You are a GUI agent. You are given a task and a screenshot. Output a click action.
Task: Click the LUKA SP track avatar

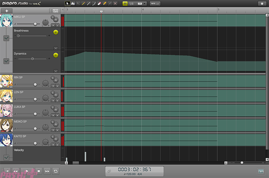pos(6,110)
